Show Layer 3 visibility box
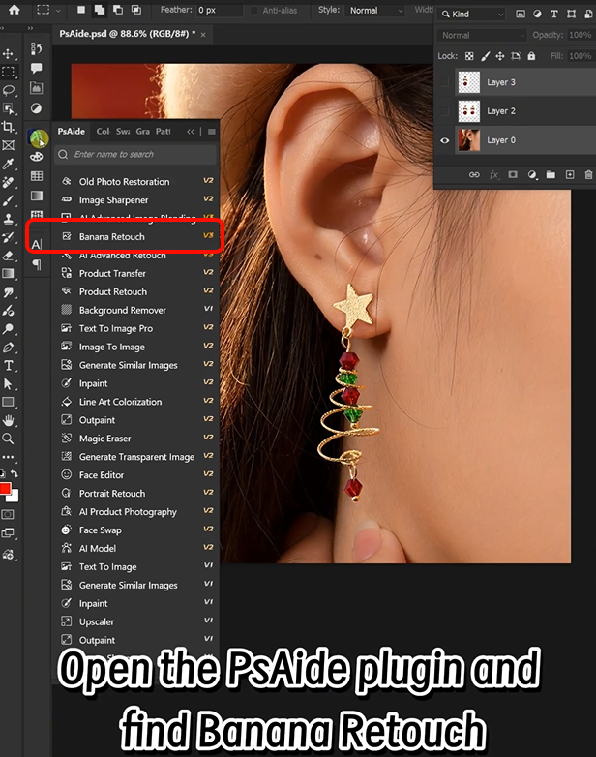The height and width of the screenshot is (757, 596). (444, 82)
